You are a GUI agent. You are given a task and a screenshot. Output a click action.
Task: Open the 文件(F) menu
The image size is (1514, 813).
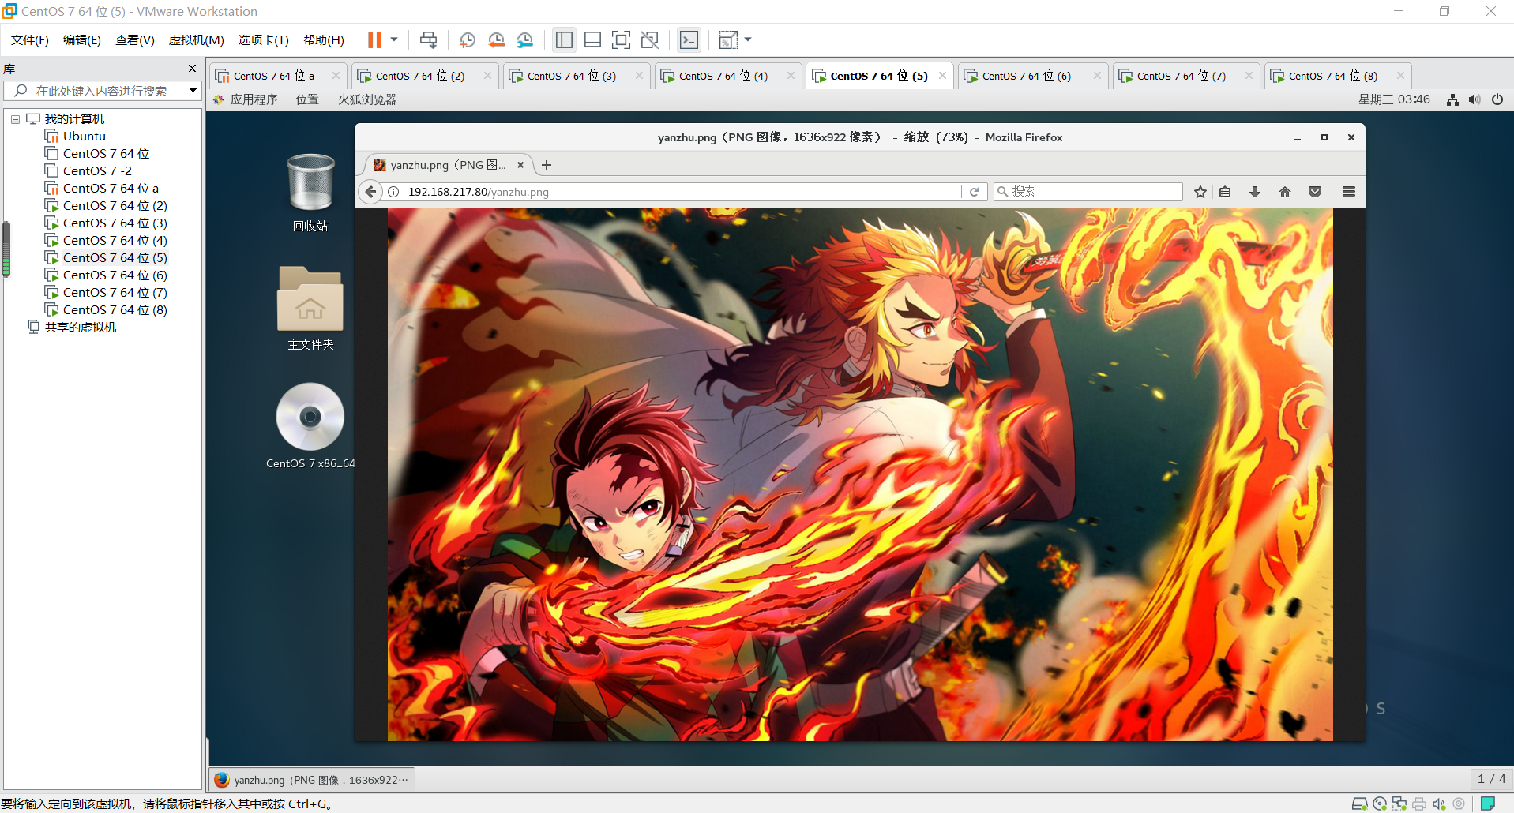pyautogui.click(x=30, y=40)
